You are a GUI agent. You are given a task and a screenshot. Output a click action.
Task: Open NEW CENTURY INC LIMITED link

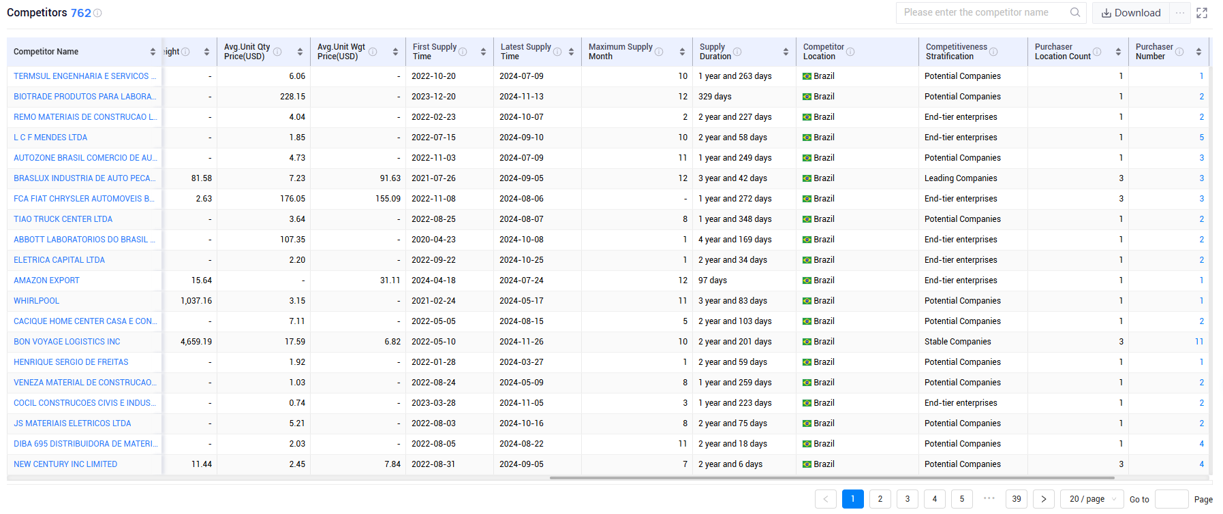pyautogui.click(x=65, y=464)
